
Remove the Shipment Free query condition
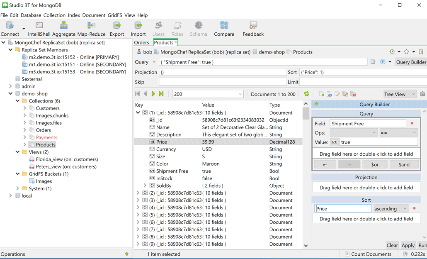pyautogui.click(x=412, y=124)
